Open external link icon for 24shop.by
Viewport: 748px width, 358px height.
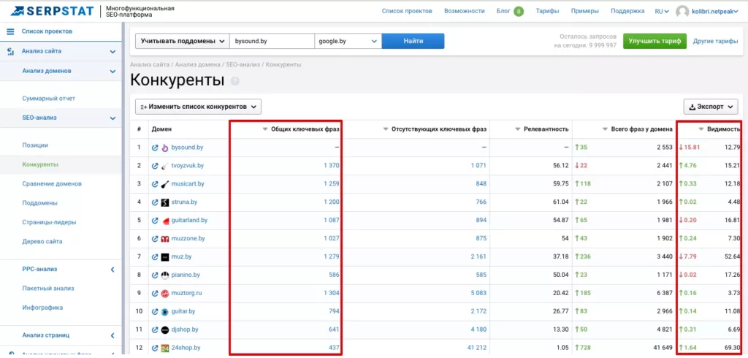coord(155,348)
